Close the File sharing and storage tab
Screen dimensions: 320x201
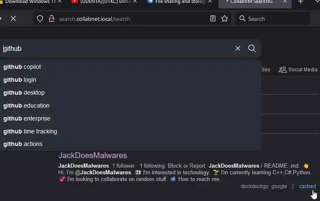pos(210,2)
